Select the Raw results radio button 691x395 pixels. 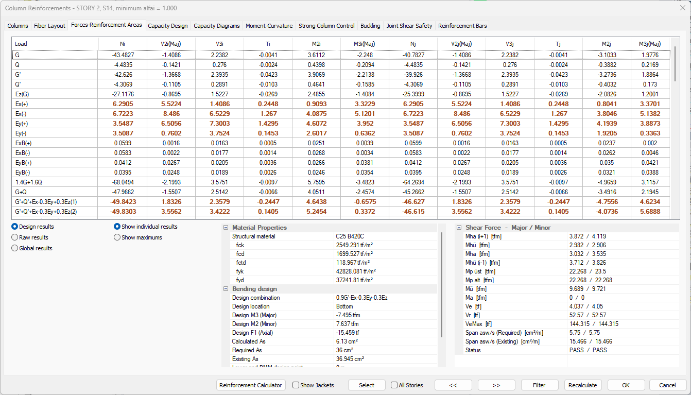(14, 237)
